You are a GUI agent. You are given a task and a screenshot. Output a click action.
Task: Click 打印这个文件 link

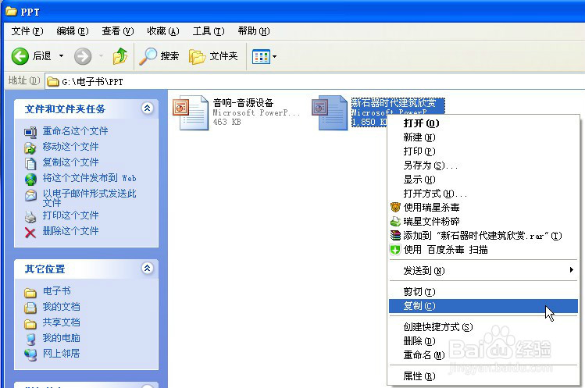70,215
